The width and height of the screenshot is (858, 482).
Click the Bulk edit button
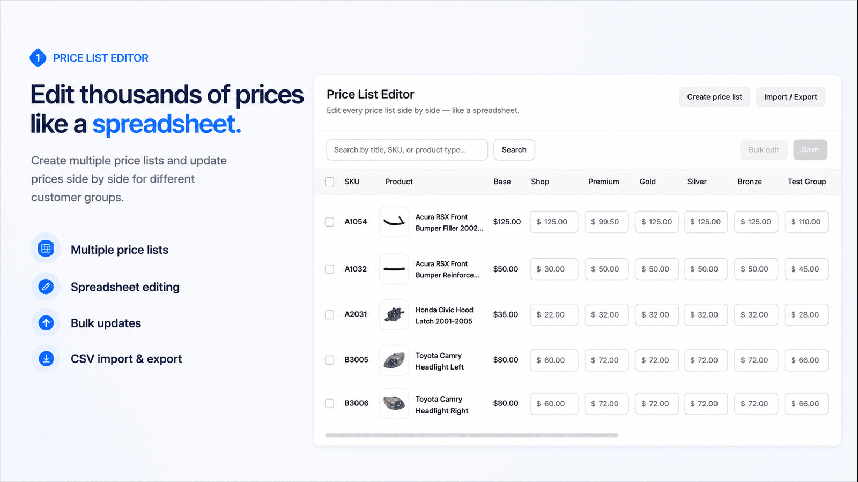(764, 150)
